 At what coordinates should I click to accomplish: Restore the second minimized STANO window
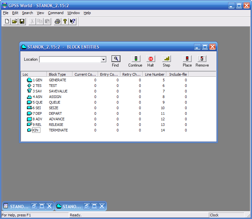pos(87,206)
